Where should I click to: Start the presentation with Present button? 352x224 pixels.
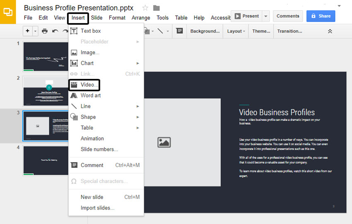pos(246,16)
